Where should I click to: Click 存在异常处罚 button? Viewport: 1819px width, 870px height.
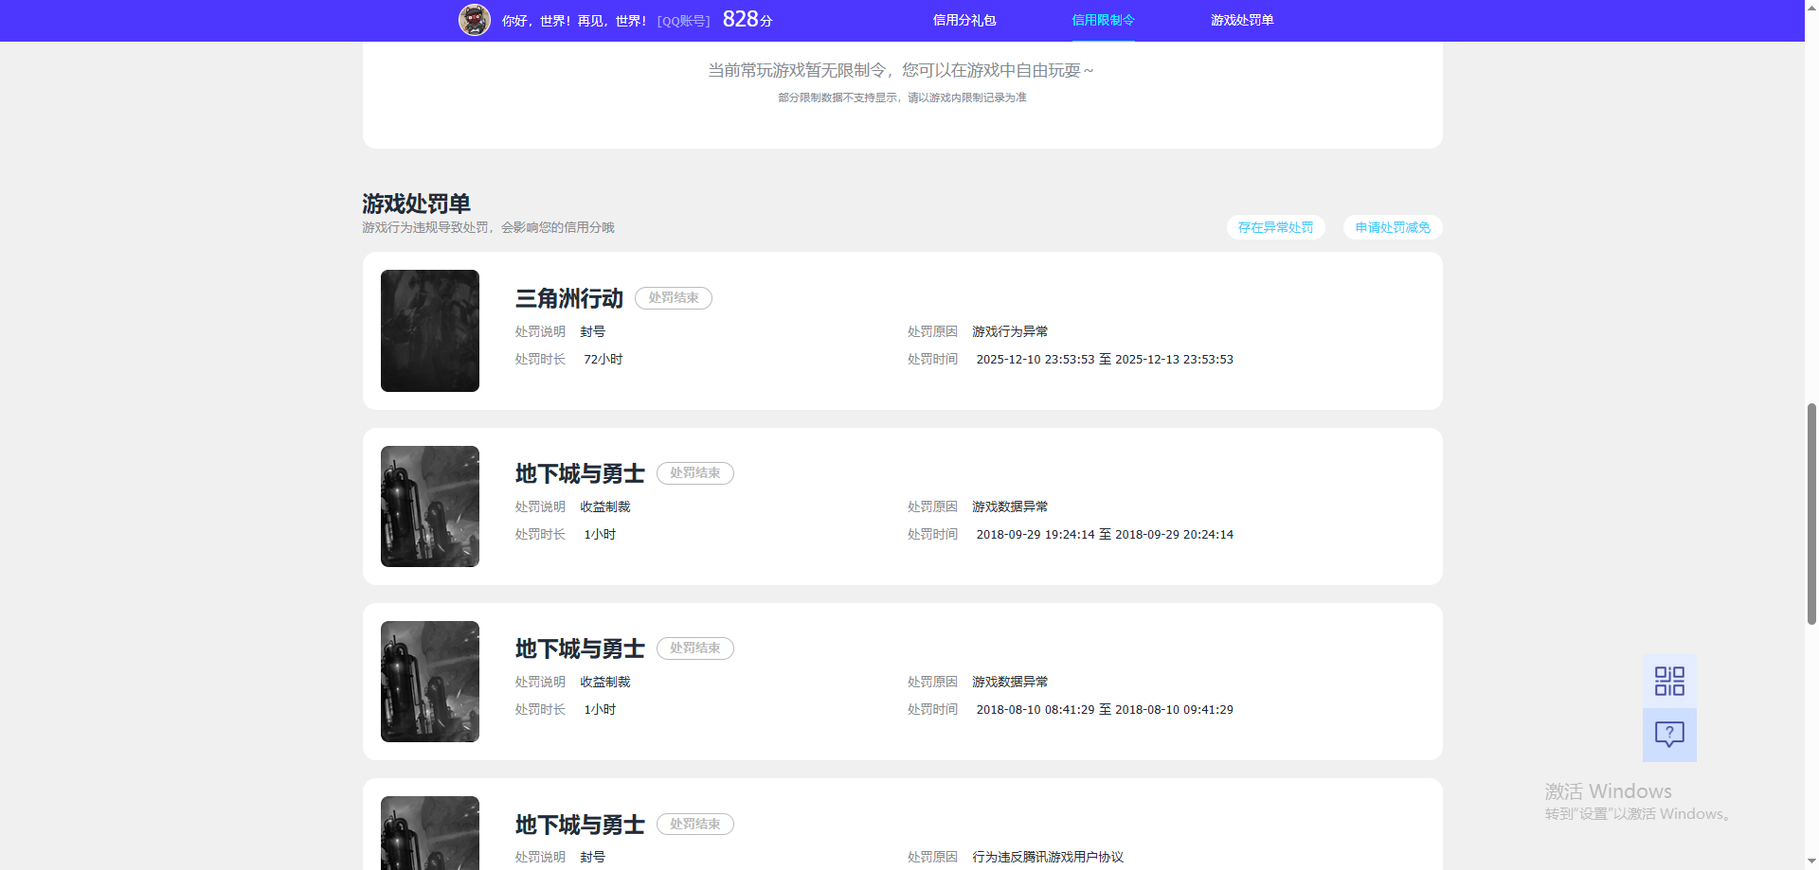1275,227
